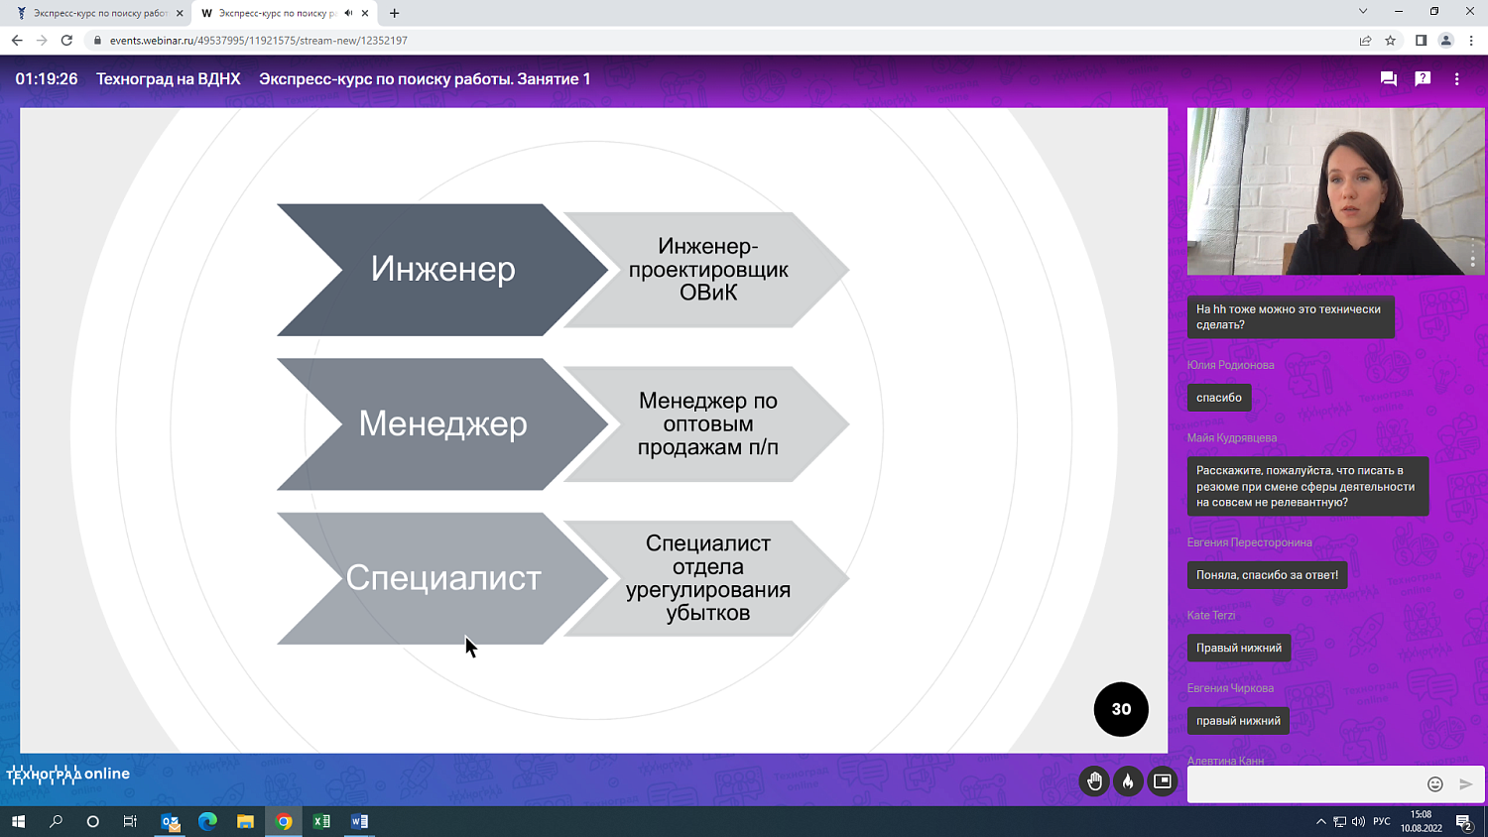Viewport: 1488px width, 837px height.
Task: Click the raise hand icon
Action: [x=1094, y=781]
